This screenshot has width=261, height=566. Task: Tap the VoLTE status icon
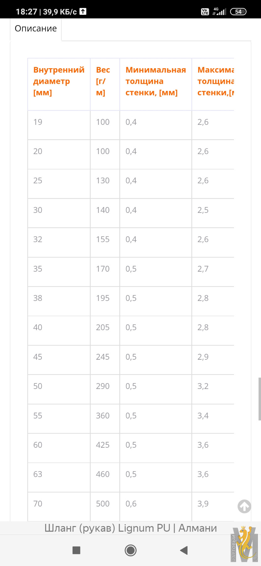tap(205, 12)
